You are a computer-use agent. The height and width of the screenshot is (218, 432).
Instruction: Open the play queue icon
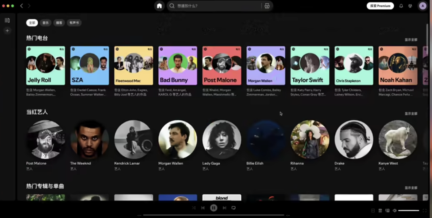(x=380, y=210)
